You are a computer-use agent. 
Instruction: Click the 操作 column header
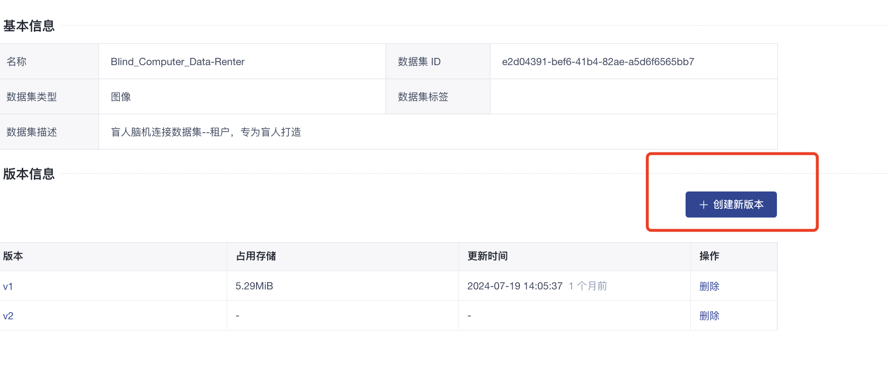[709, 256]
